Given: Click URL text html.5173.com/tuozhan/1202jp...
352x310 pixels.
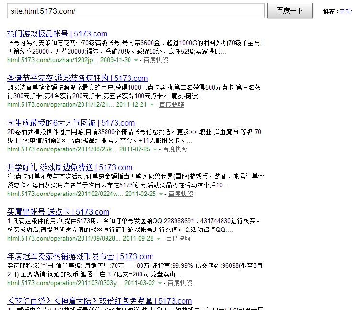Looking at the screenshot, I should coord(53,60).
